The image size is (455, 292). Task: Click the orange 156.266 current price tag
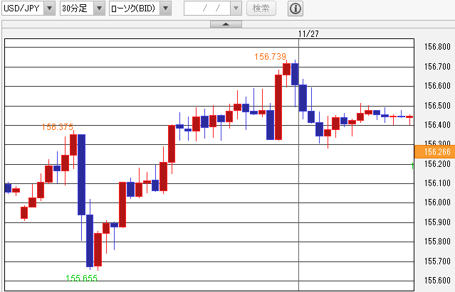point(434,151)
